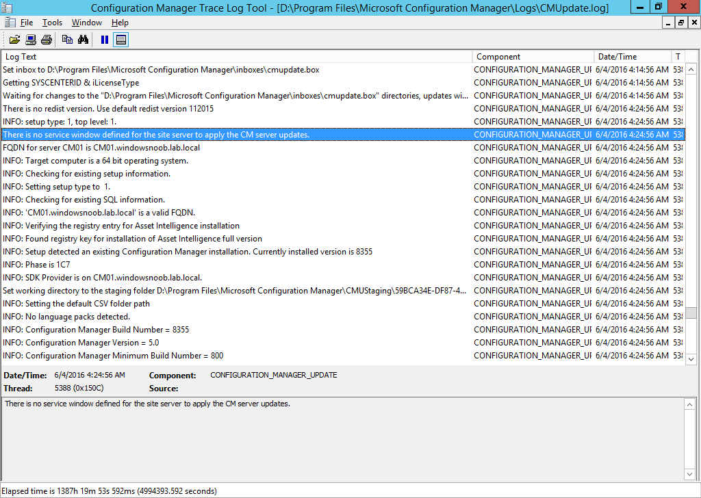The image size is (701, 498).
Task: Open the Window menu
Action: (x=87, y=23)
